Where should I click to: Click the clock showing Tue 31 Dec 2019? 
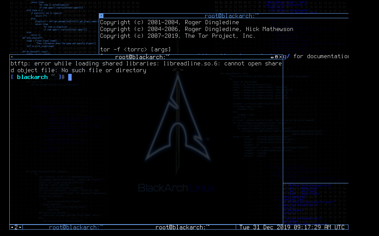[292, 227]
